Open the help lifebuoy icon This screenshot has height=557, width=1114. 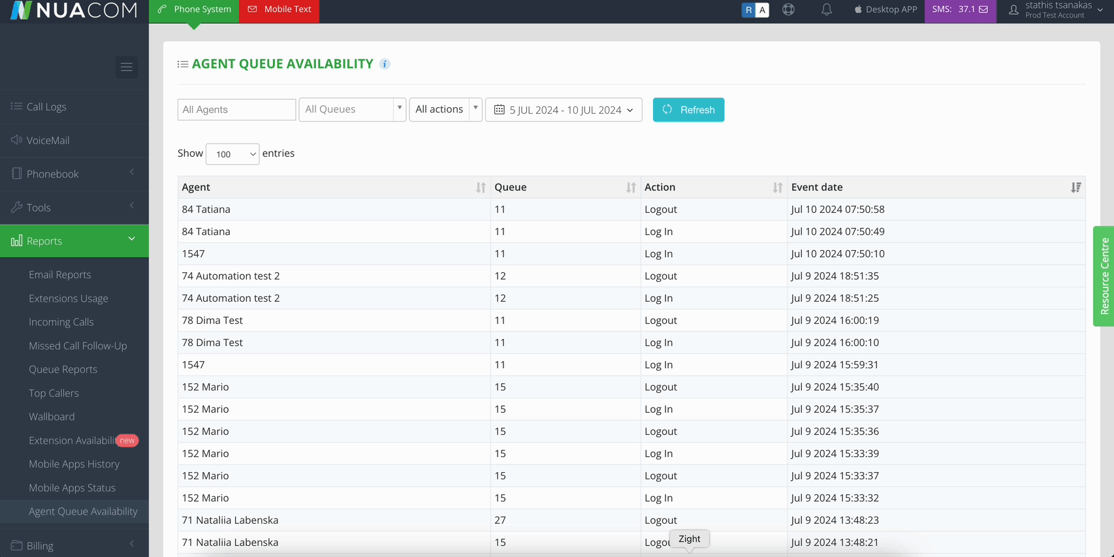tap(789, 9)
